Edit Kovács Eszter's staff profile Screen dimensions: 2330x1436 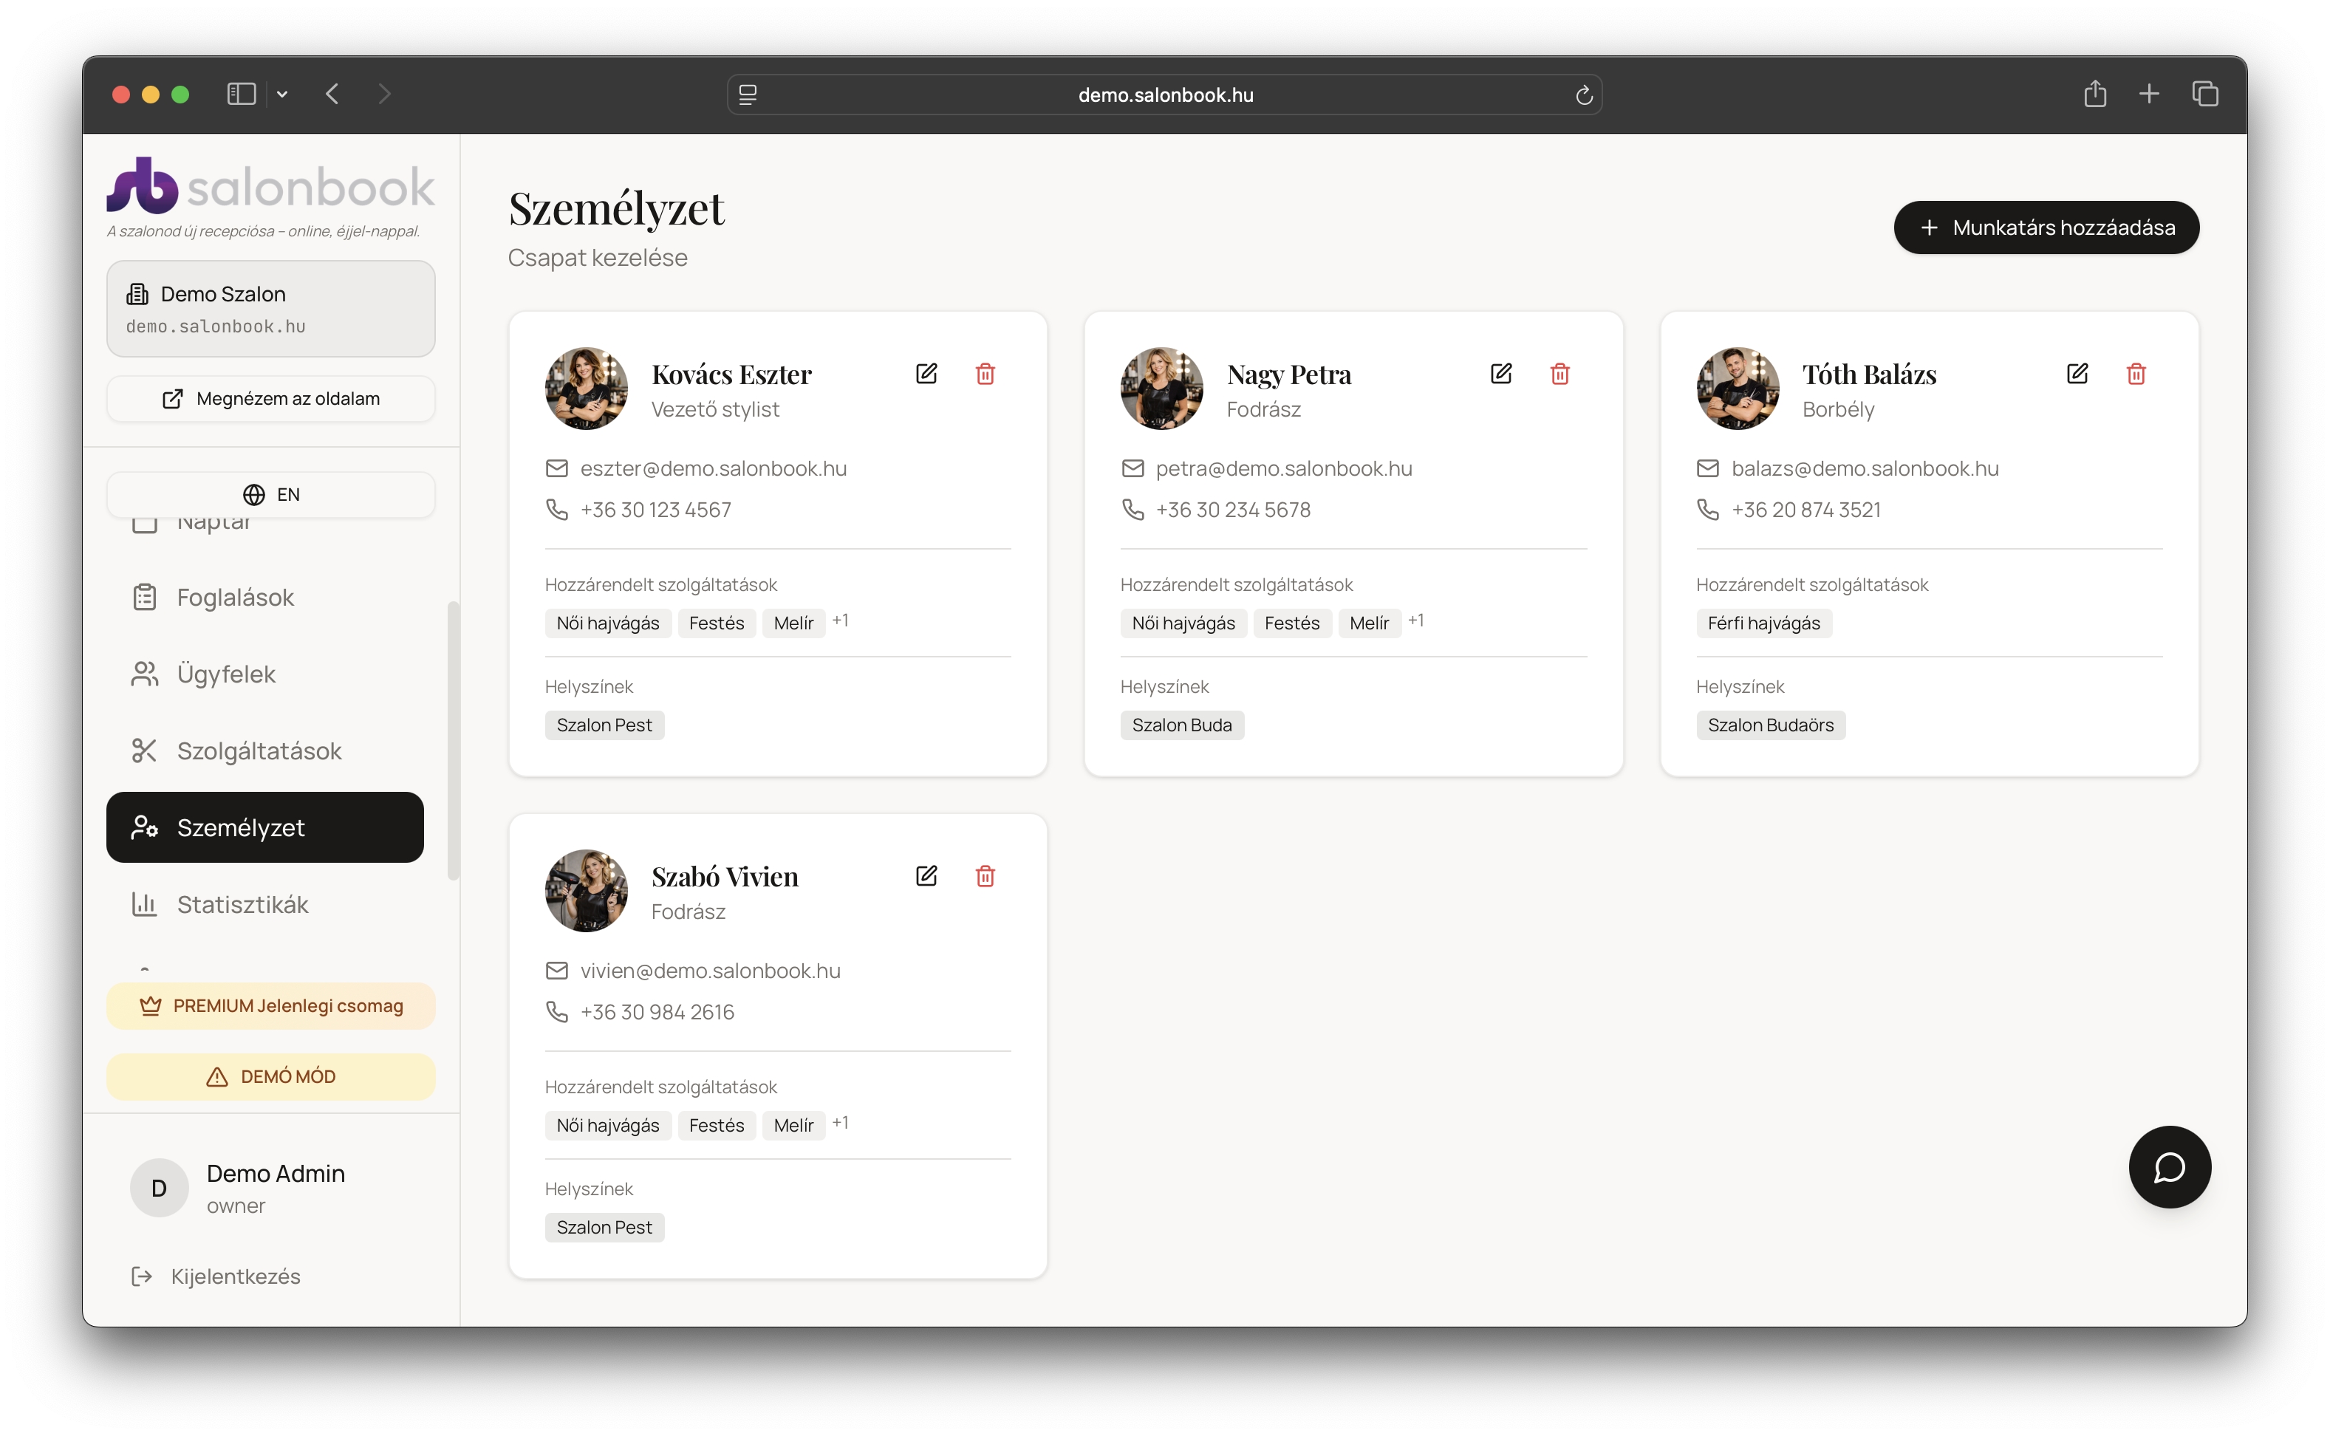[x=926, y=373]
